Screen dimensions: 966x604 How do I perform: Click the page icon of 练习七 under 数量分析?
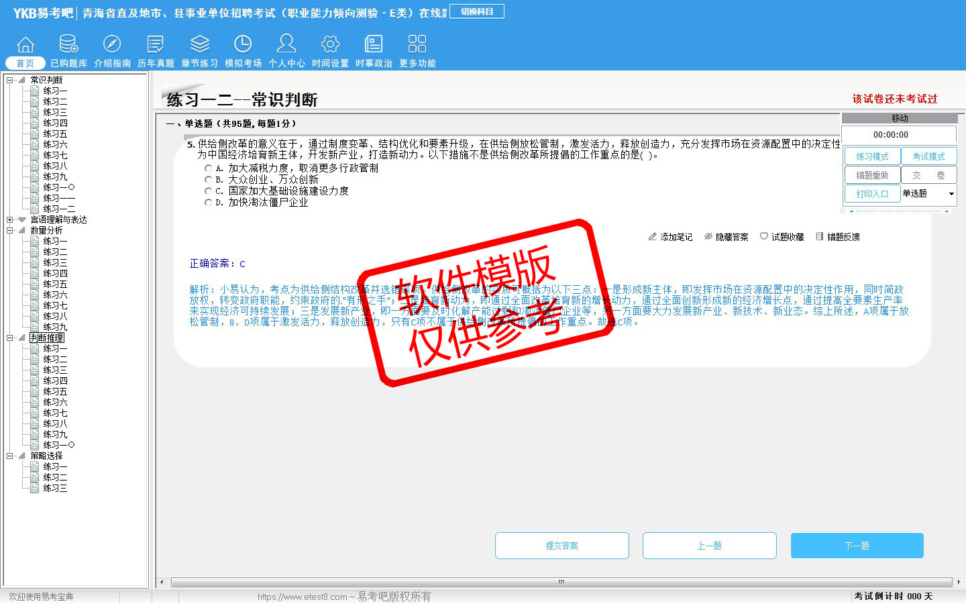[35, 305]
